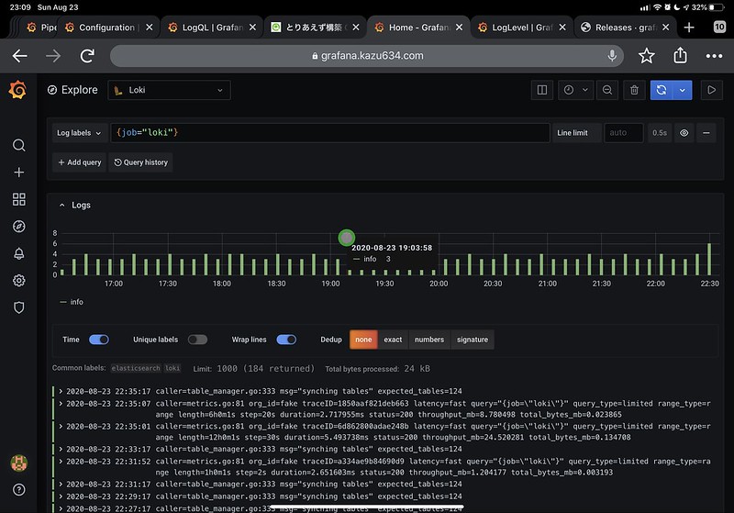The width and height of the screenshot is (734, 513).
Task: Click the Explore heading
Action: [x=79, y=90]
